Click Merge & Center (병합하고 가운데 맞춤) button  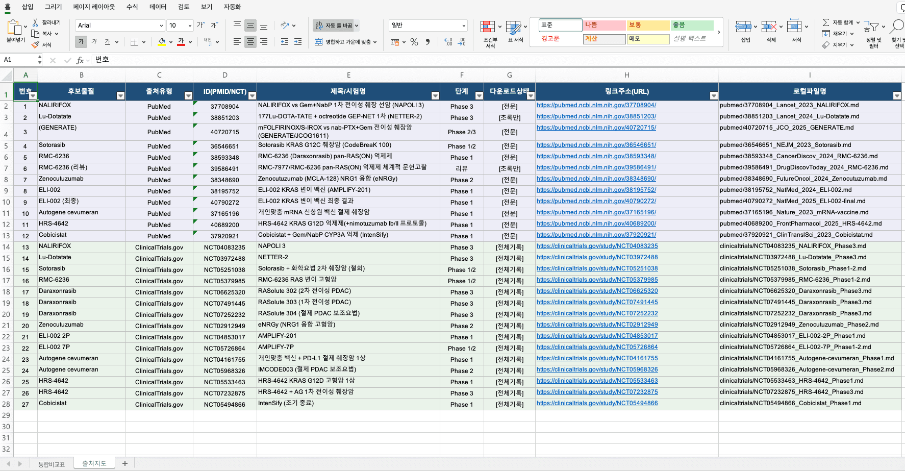point(342,42)
